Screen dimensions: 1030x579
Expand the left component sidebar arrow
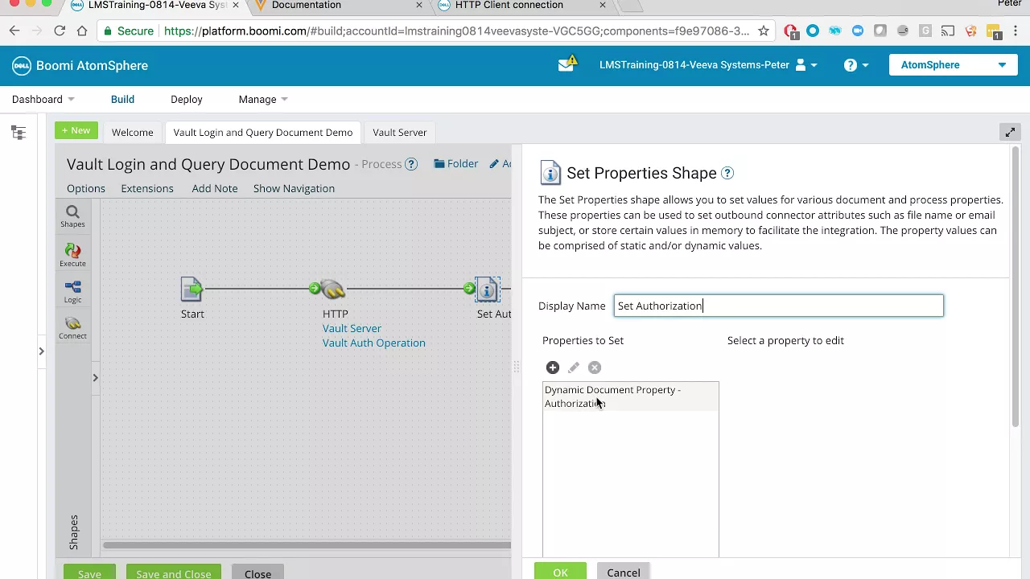(41, 351)
